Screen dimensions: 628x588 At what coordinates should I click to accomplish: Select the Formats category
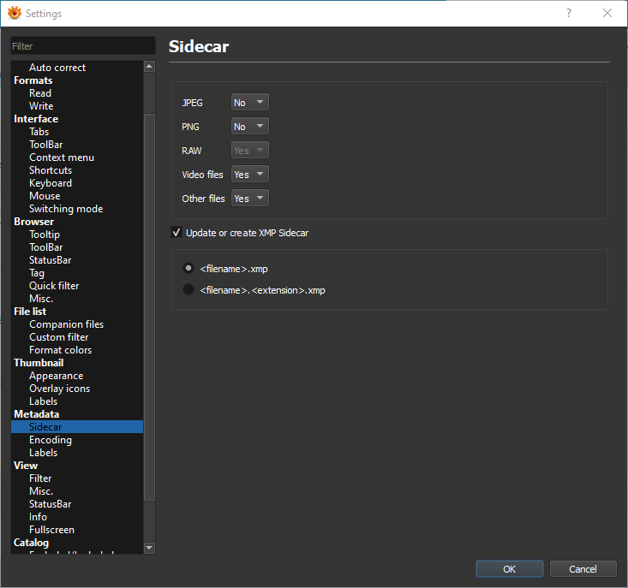point(33,80)
